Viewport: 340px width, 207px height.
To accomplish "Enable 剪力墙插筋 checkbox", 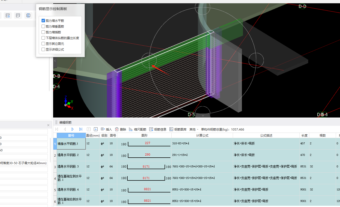I will [43, 32].
